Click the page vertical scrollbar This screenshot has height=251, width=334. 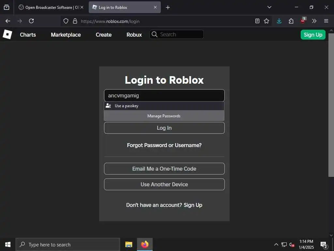tap(331, 105)
